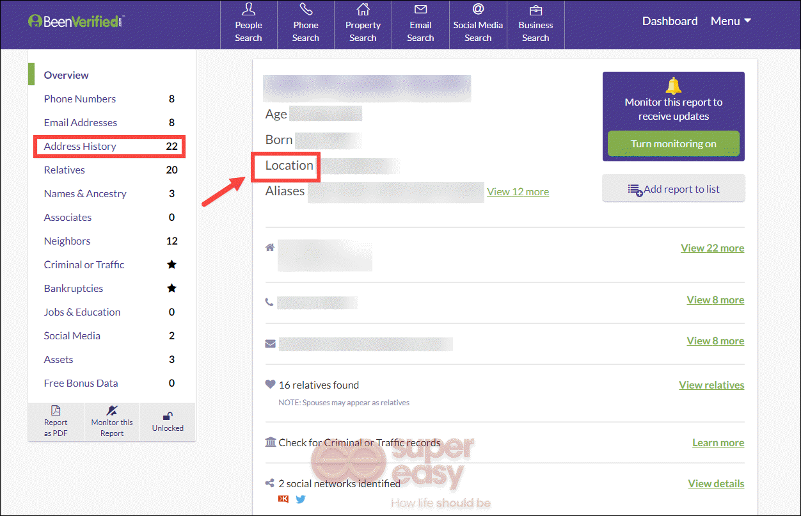Open Relatives section in sidebar
The image size is (801, 516).
tap(65, 170)
